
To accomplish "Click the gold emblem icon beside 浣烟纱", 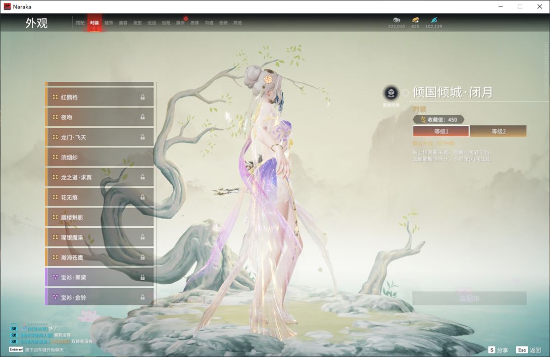I will pyautogui.click(x=55, y=157).
